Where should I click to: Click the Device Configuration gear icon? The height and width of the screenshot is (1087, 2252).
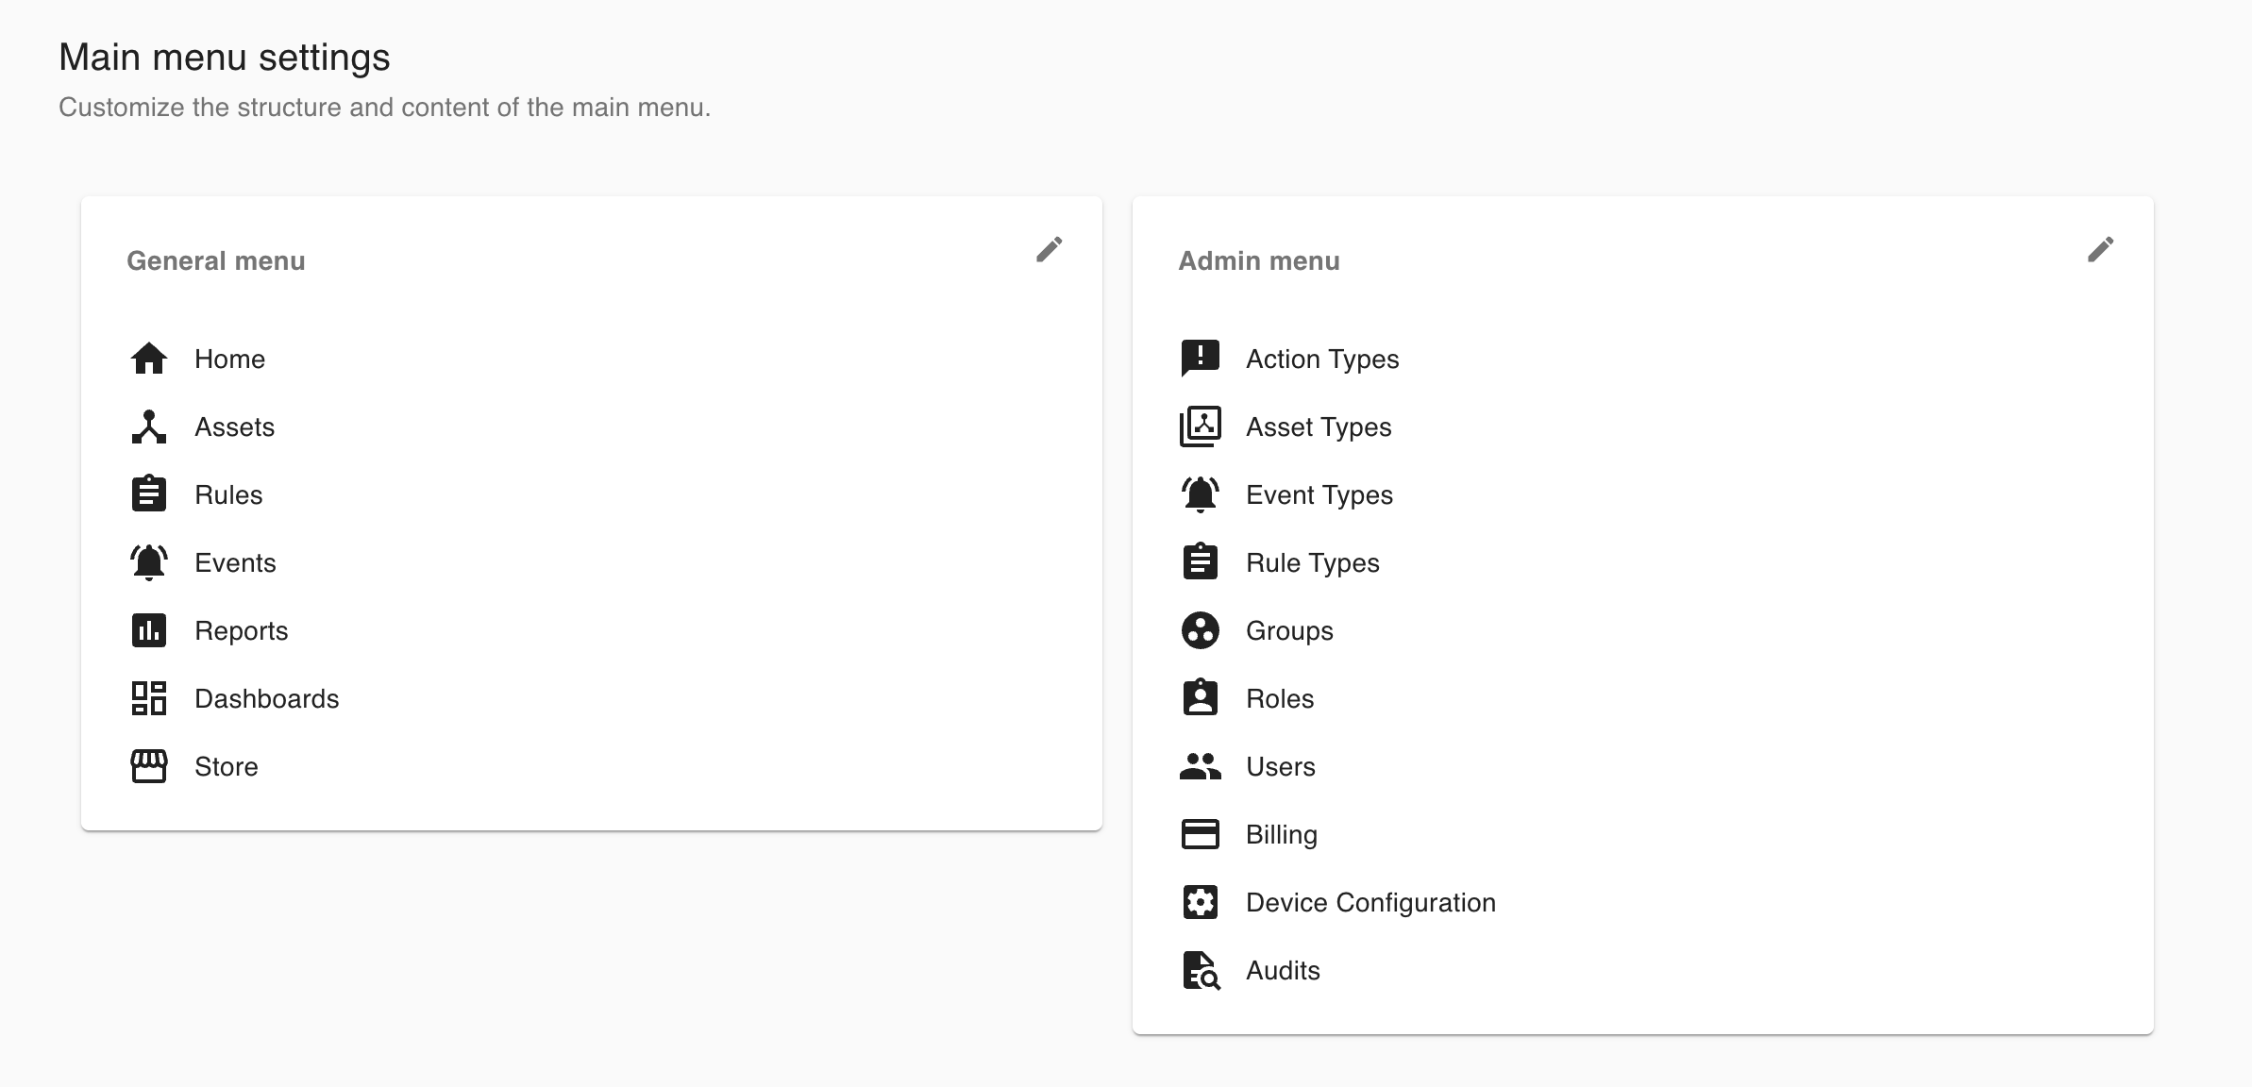coord(1200,902)
